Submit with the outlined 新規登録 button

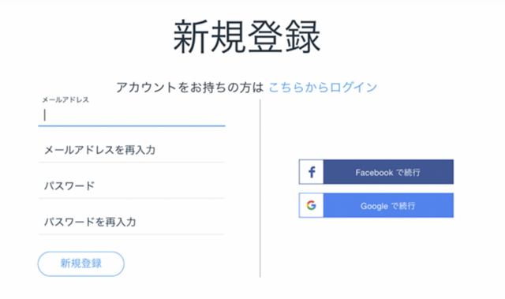point(81,263)
